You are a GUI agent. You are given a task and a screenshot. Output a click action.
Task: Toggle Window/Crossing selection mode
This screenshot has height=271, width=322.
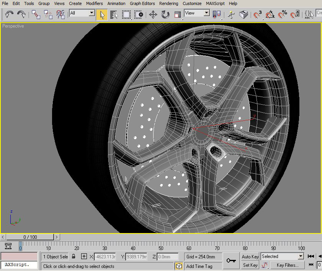139,15
